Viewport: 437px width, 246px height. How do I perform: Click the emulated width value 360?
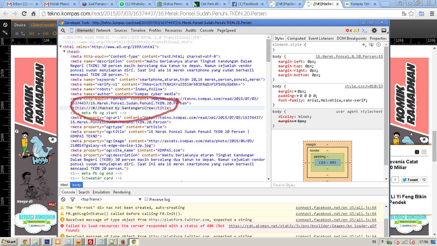(x=31, y=34)
